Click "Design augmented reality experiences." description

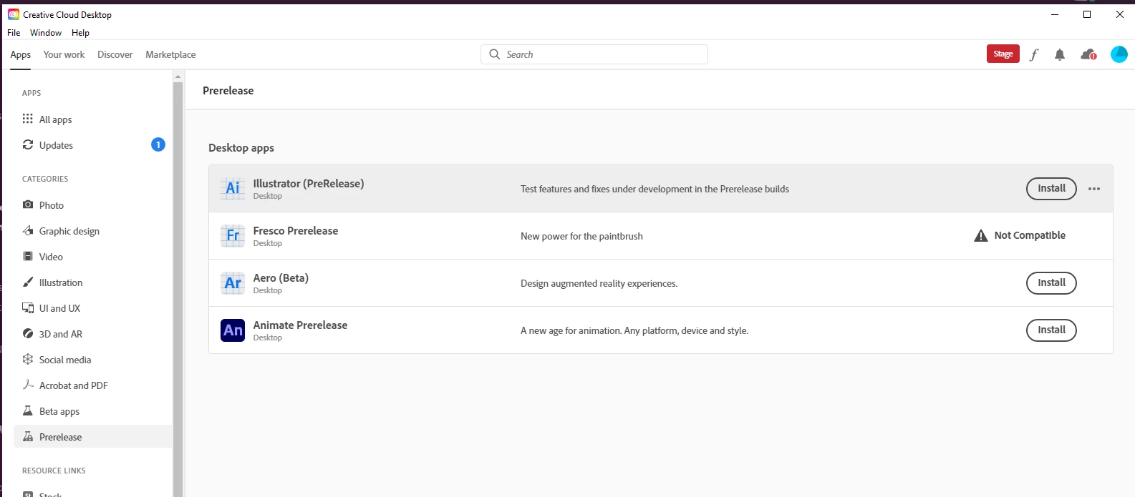(599, 283)
